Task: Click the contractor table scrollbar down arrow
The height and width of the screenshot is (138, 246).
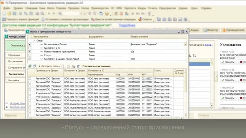Action: (185, 115)
